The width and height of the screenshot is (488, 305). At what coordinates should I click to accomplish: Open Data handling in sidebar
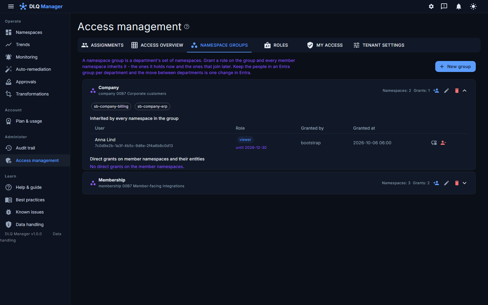click(35, 224)
